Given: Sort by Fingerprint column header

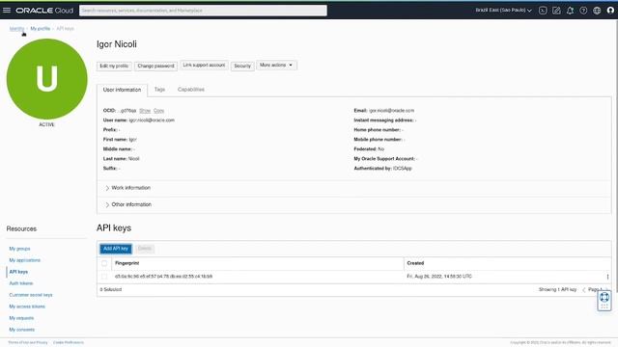Looking at the screenshot, I should [x=126, y=263].
